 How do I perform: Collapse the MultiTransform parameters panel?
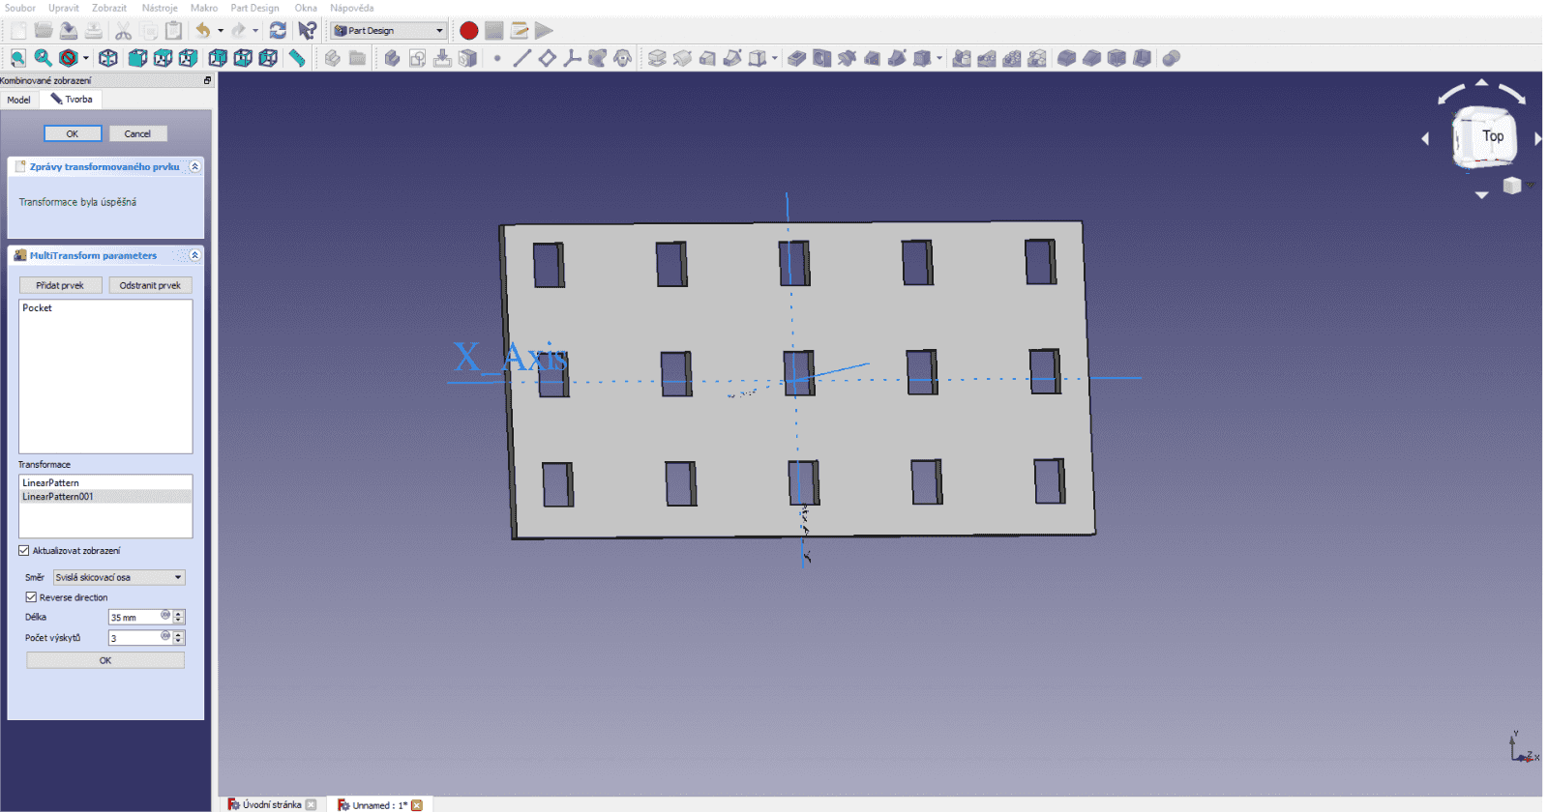(194, 255)
